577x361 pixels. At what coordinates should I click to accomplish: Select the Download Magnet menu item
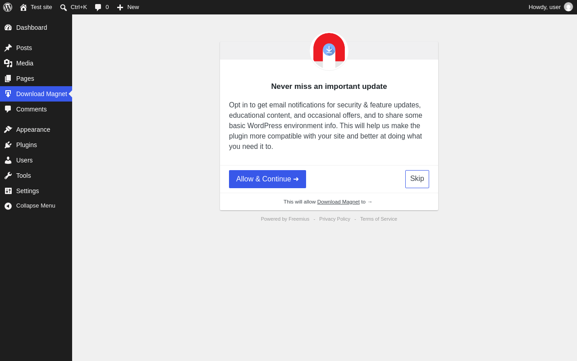36,94
